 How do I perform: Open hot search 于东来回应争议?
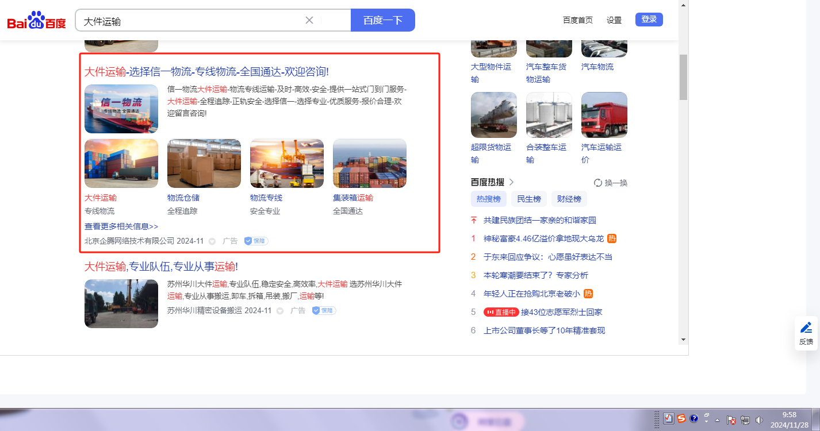coord(548,257)
